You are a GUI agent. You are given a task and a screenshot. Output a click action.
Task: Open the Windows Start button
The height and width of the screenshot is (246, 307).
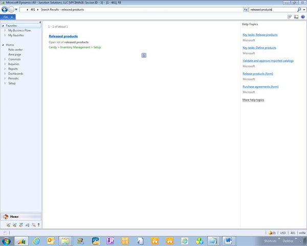click(6, 241)
